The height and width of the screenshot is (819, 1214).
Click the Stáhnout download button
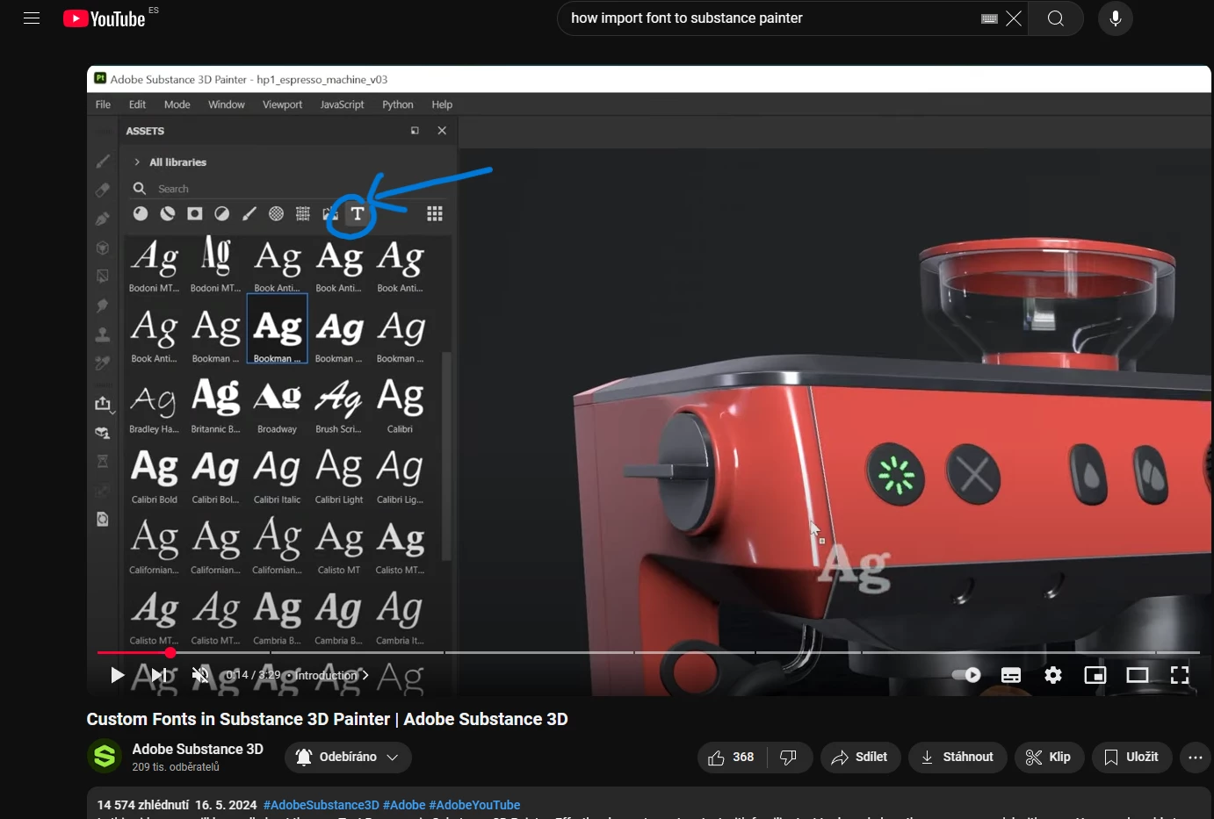tap(957, 758)
